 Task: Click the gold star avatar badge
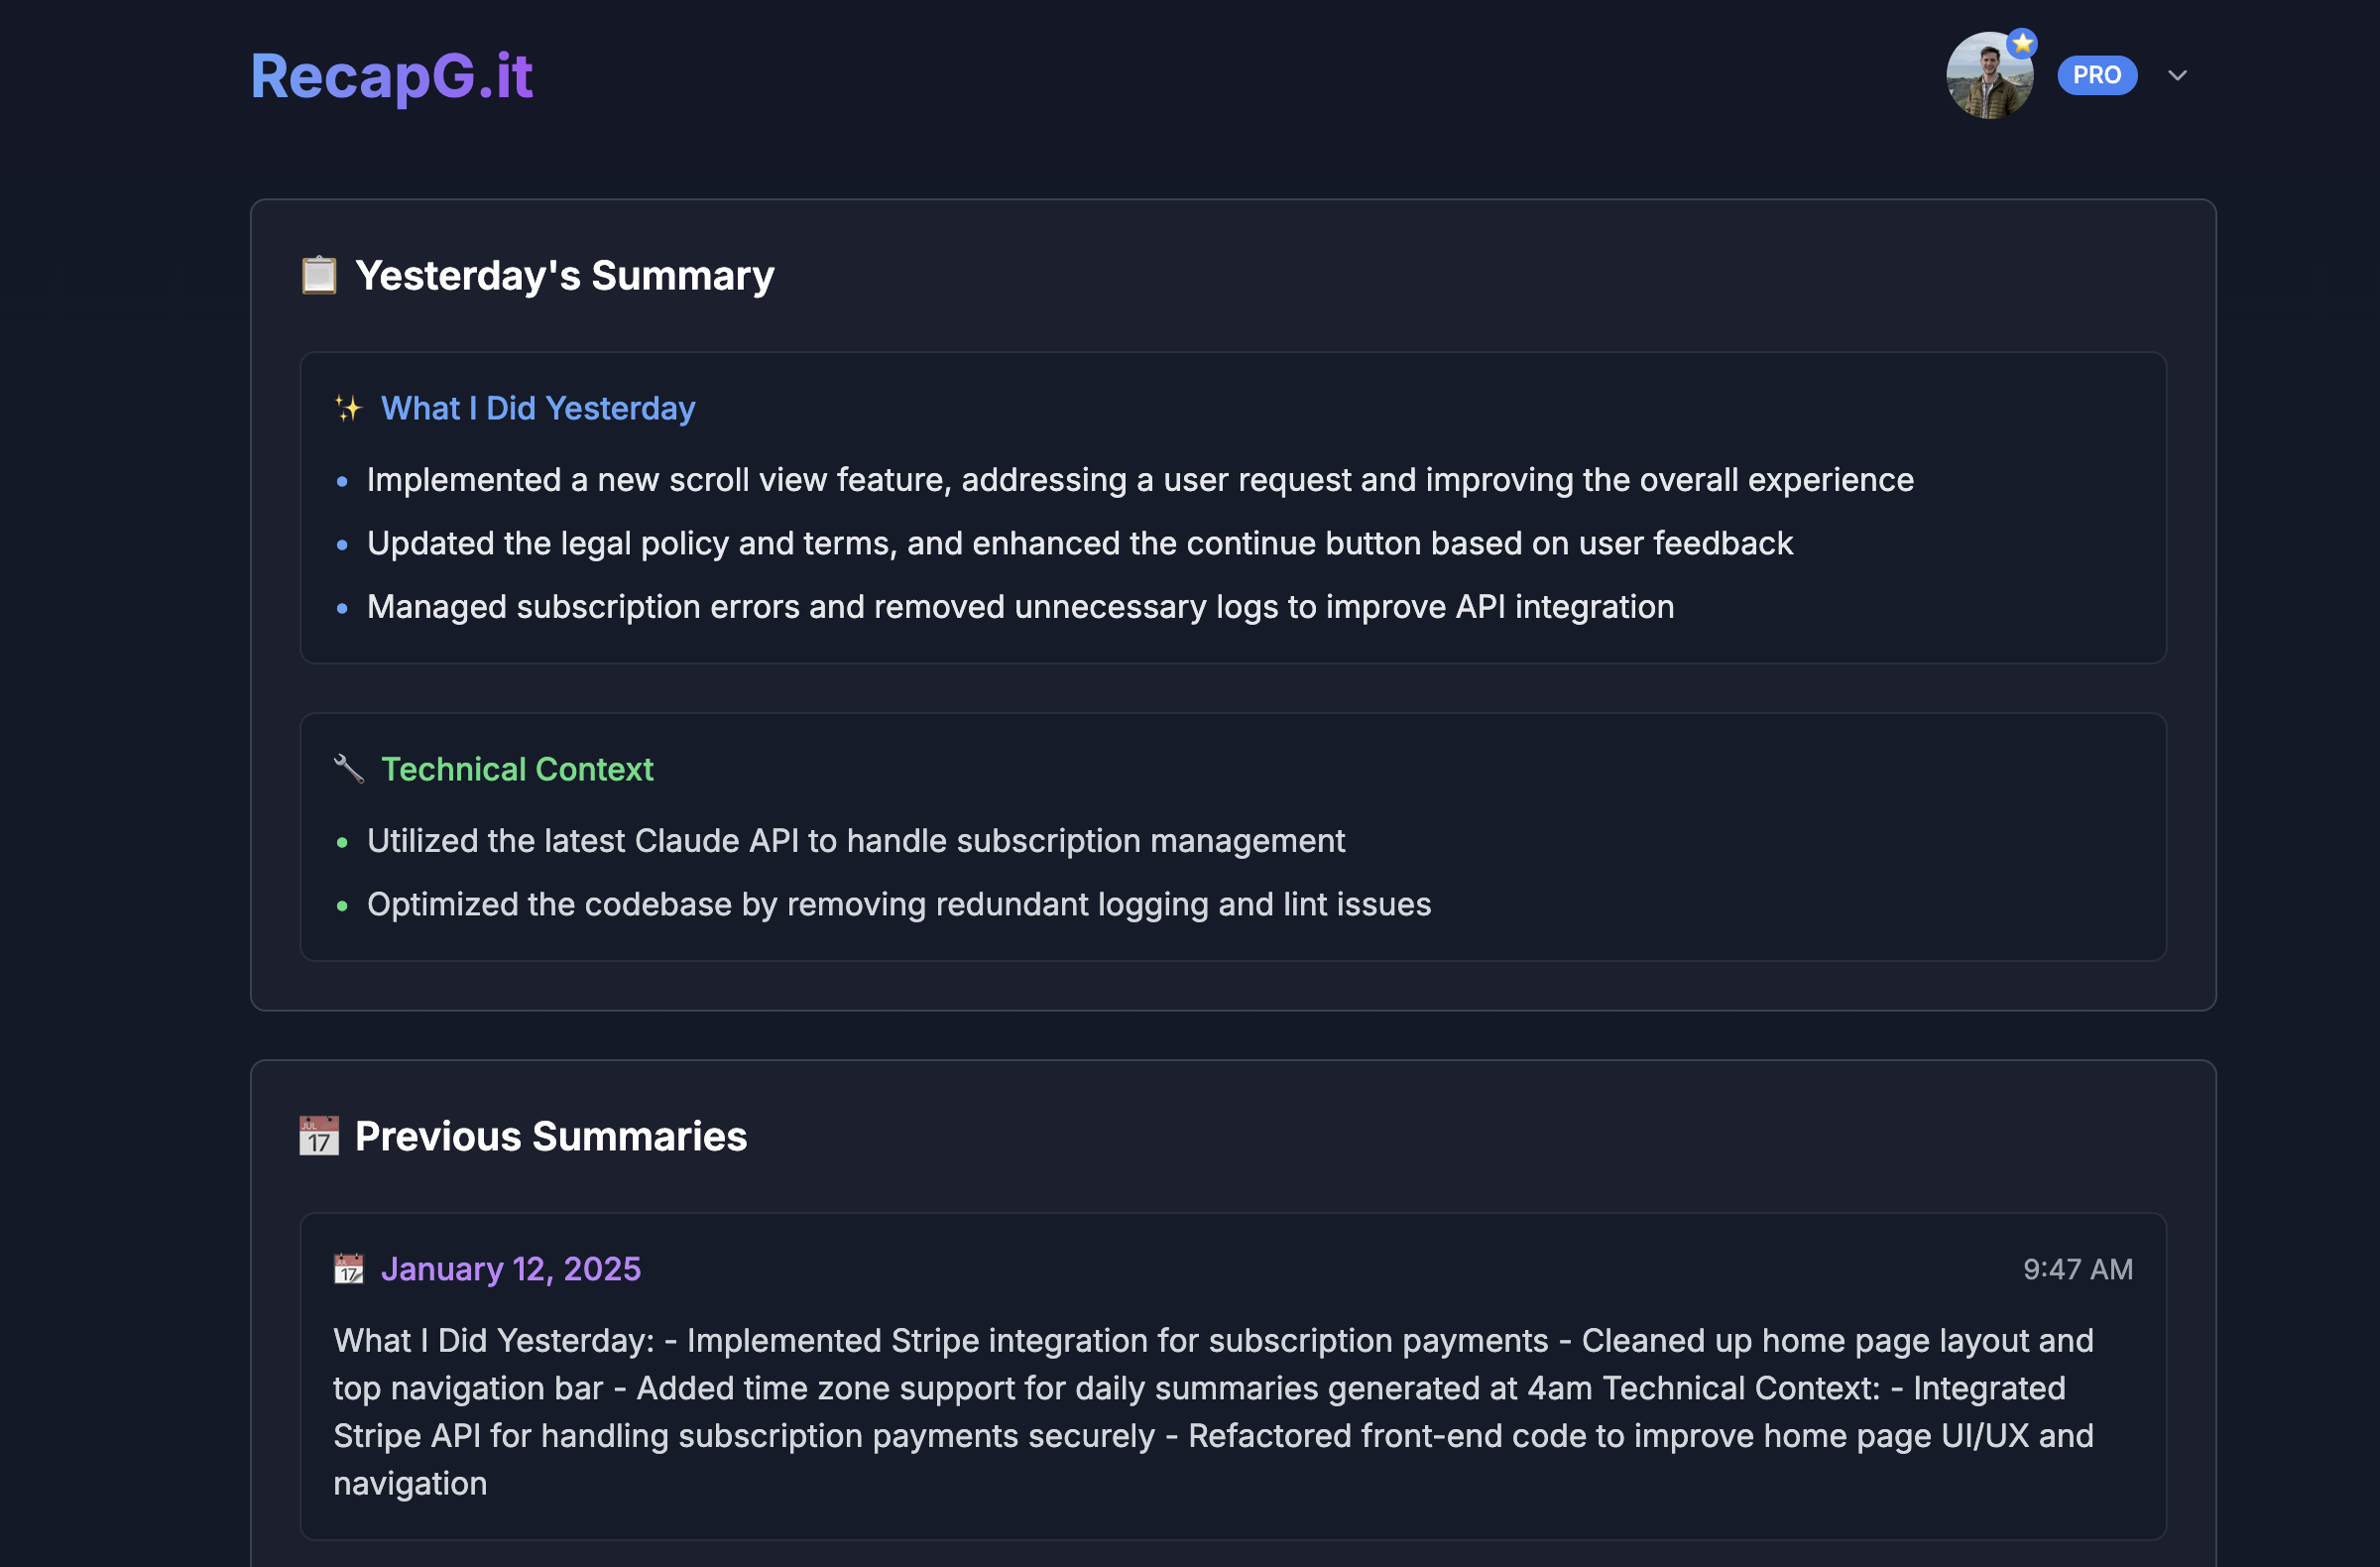point(2023,44)
